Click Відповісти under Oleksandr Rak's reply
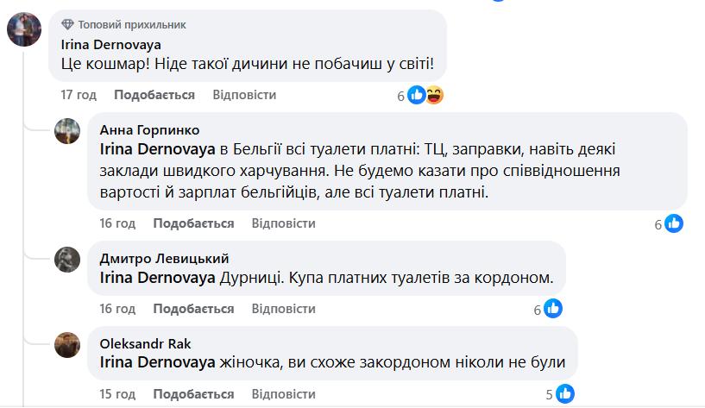The image size is (705, 408). (283, 394)
